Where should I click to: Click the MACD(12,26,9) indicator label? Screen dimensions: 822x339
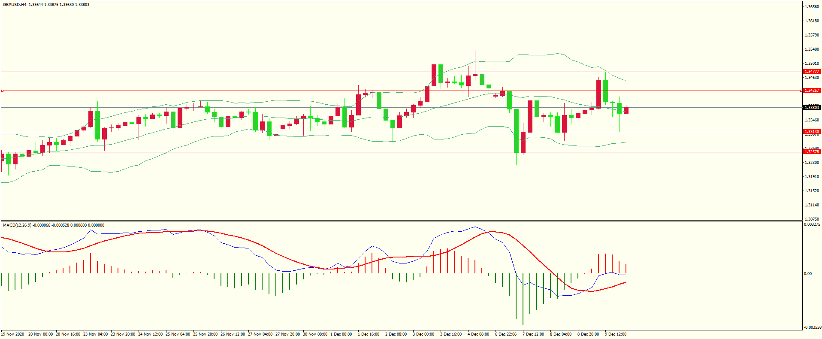17,225
